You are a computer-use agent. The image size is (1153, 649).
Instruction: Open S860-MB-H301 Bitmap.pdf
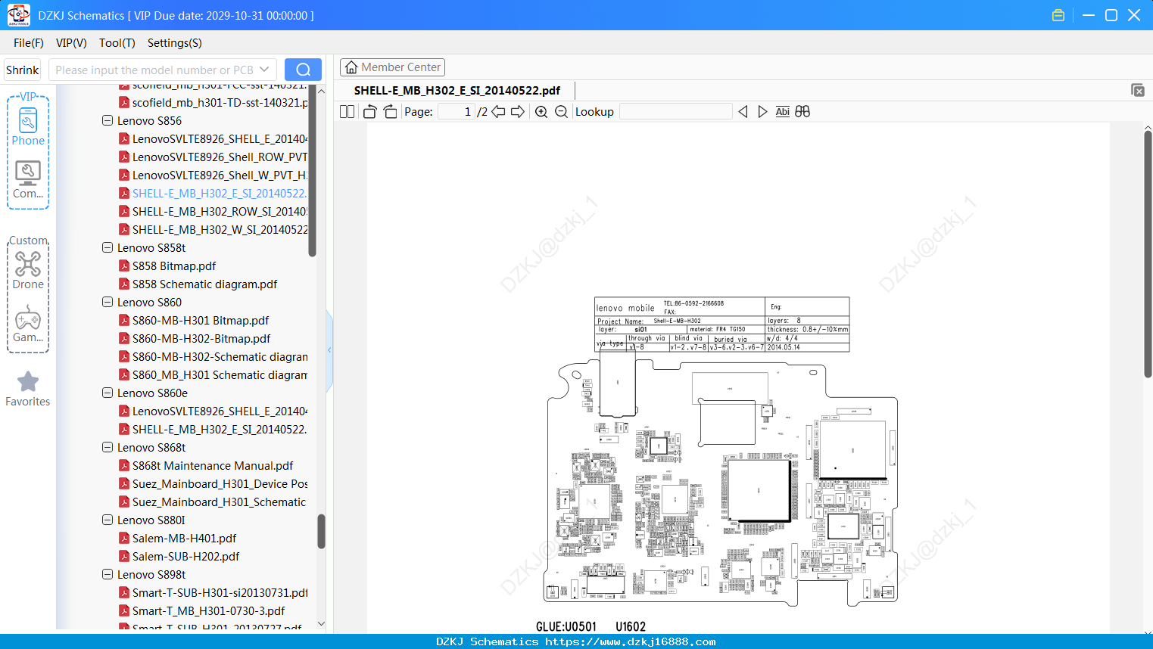pos(201,321)
